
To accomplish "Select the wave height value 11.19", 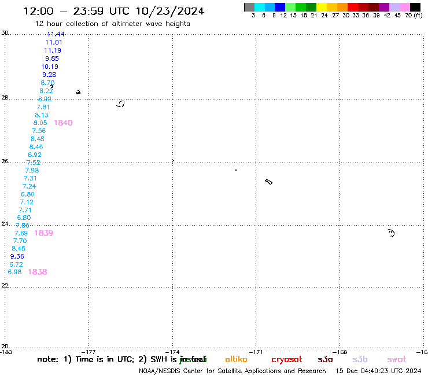I will pos(53,50).
